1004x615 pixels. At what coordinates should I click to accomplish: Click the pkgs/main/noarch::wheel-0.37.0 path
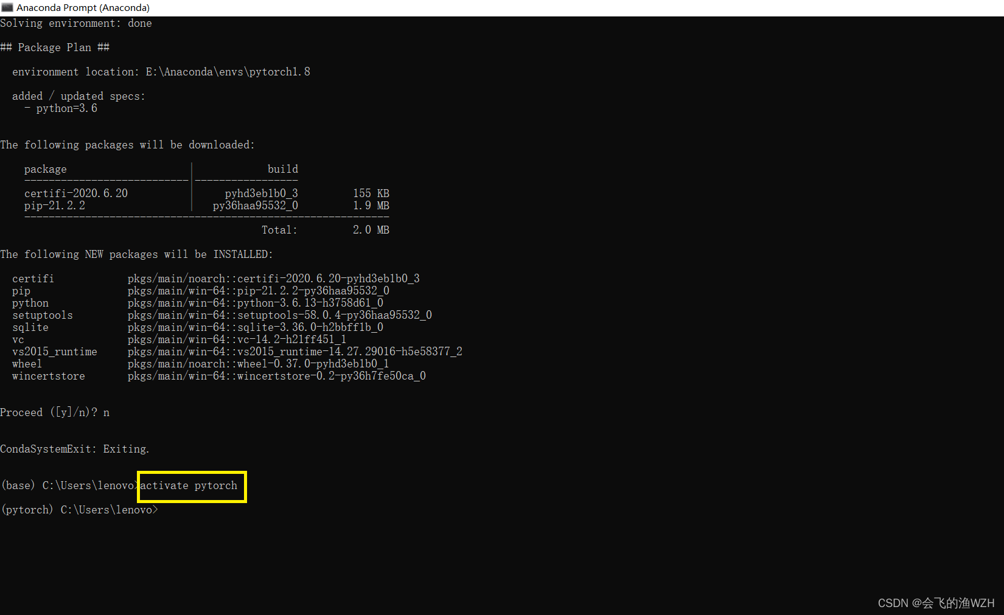(259, 364)
